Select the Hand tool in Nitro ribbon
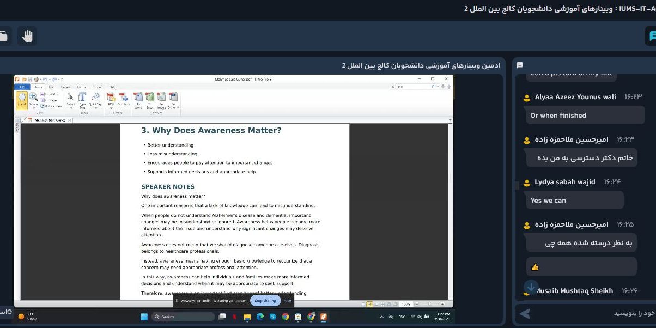 click(22, 99)
